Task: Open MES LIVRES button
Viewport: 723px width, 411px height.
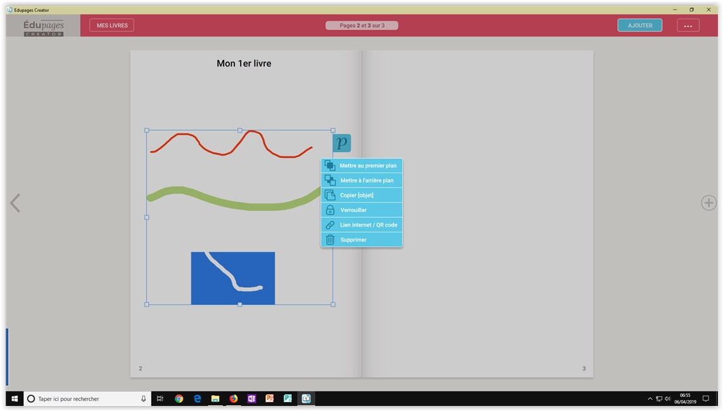Action: [112, 26]
